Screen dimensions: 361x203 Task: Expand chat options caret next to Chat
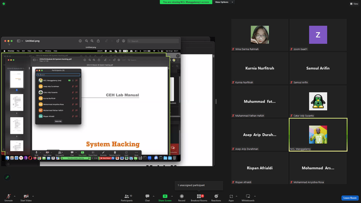click(x=153, y=196)
